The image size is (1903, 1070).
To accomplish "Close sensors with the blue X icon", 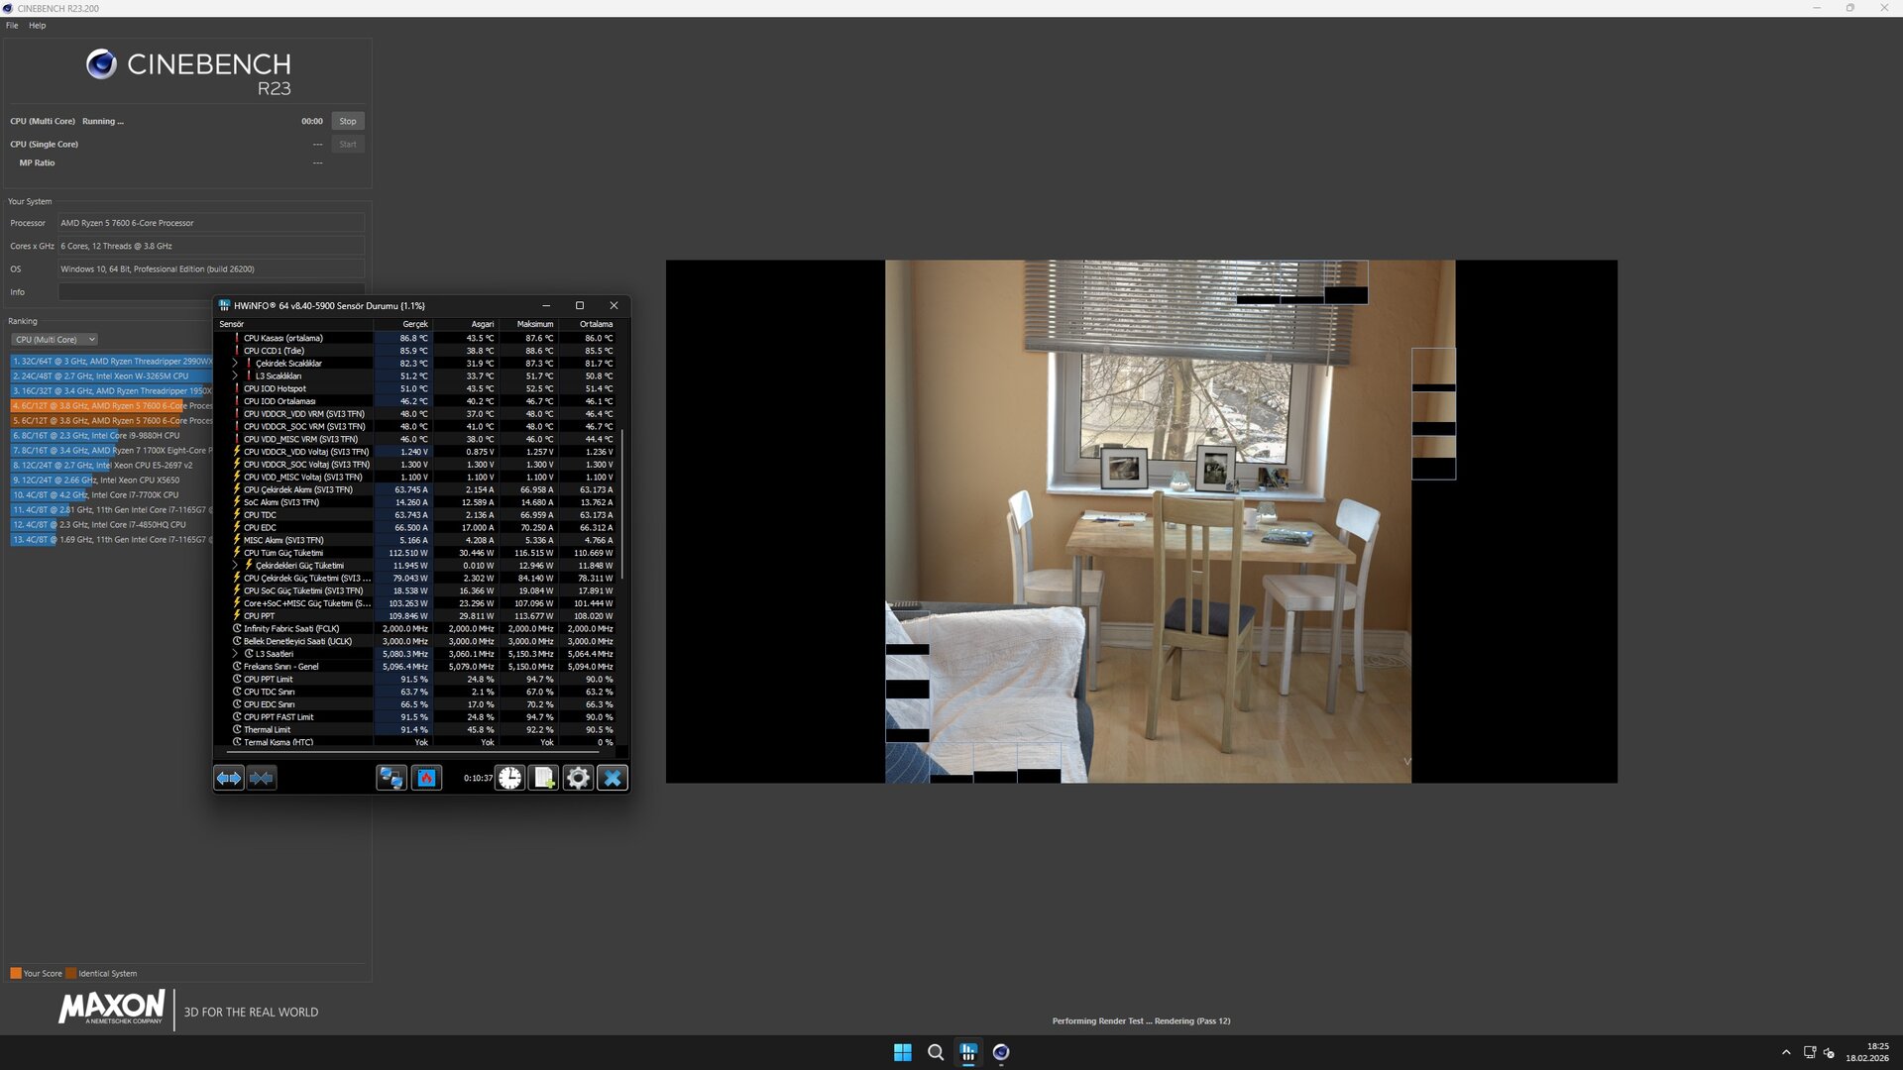I will [613, 779].
